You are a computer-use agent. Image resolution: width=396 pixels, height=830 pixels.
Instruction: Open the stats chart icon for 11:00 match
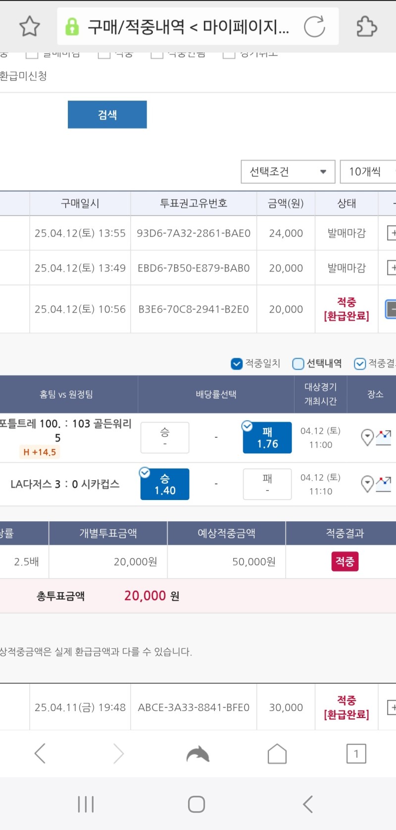tap(384, 438)
